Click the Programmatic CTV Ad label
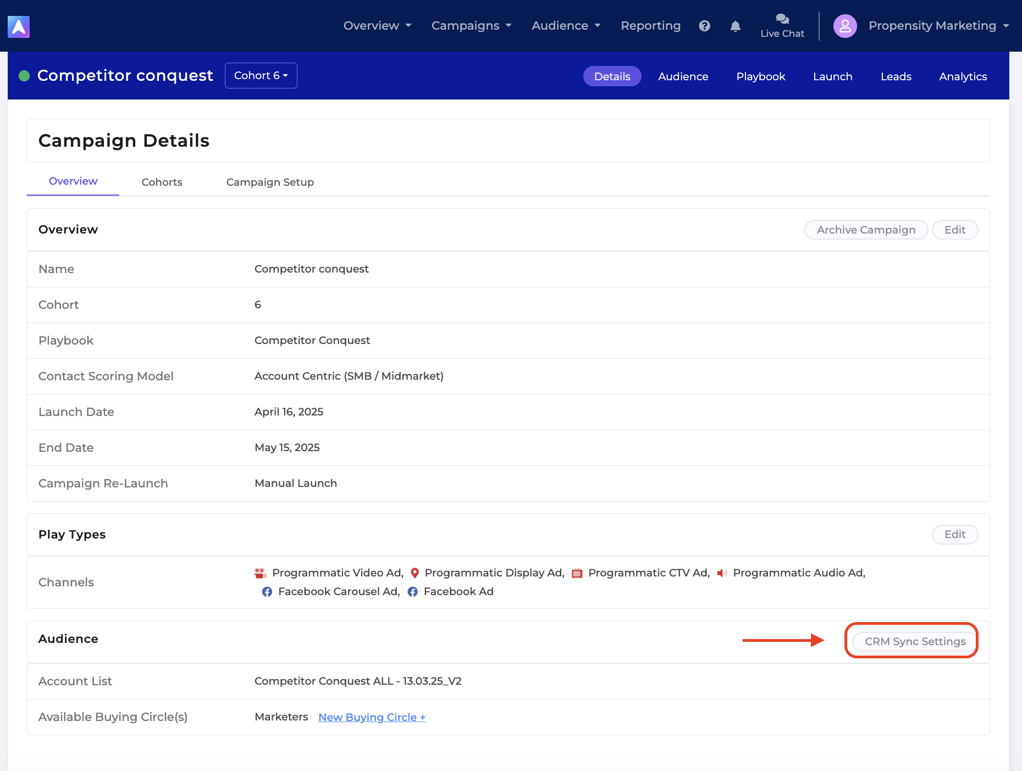Image resolution: width=1022 pixels, height=771 pixels. 649,573
